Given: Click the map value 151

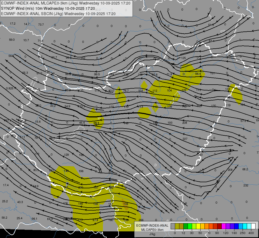Looking at the screenshot, I should point(212,73).
